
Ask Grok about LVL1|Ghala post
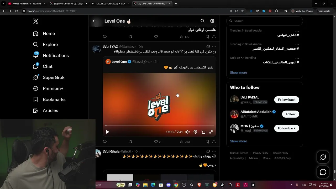tap(208, 151)
